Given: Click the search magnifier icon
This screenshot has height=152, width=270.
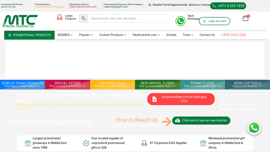Looking at the screenshot, I should pos(83,19).
